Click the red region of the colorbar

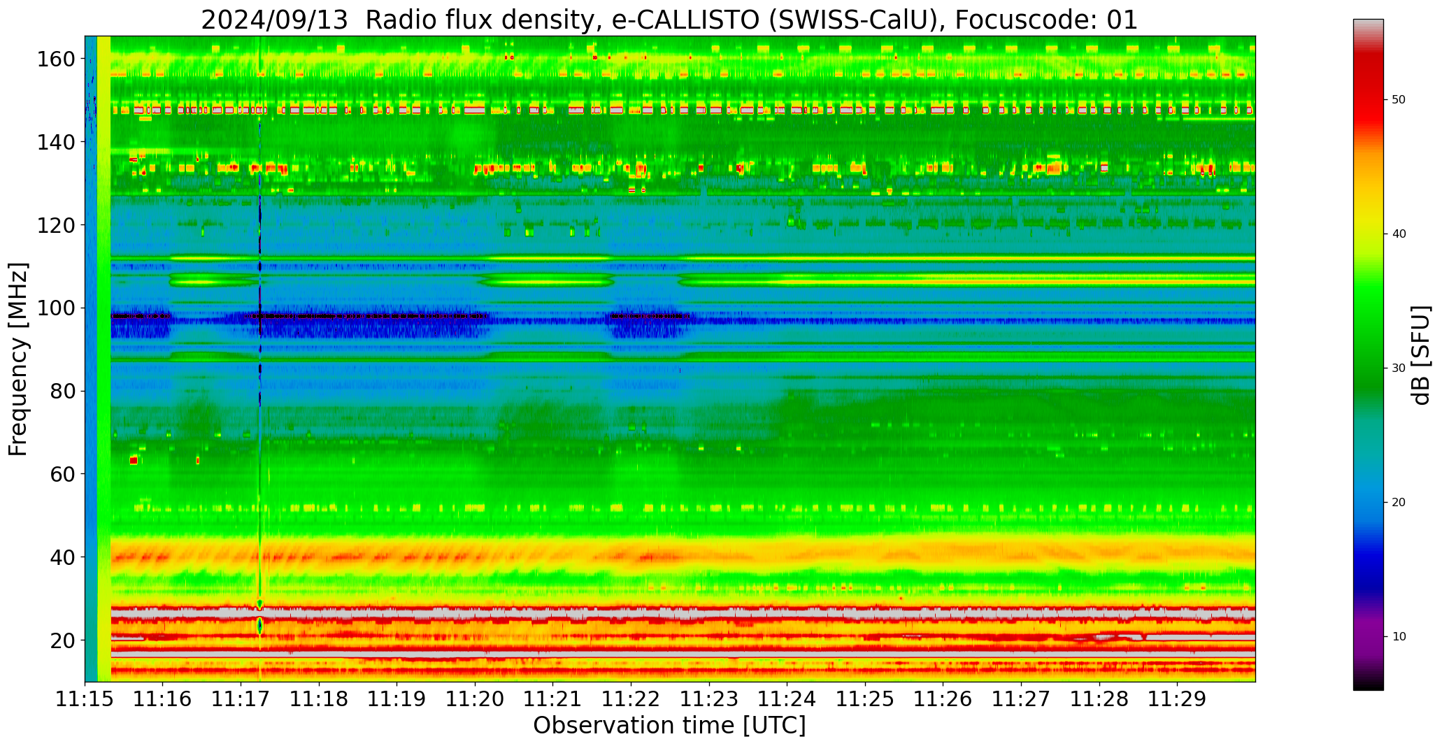point(1368,91)
